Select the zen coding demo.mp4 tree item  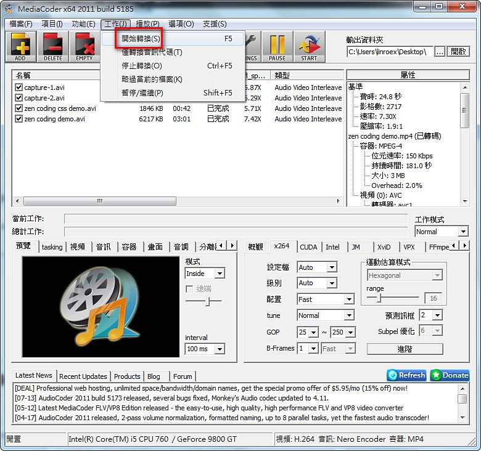[395, 136]
